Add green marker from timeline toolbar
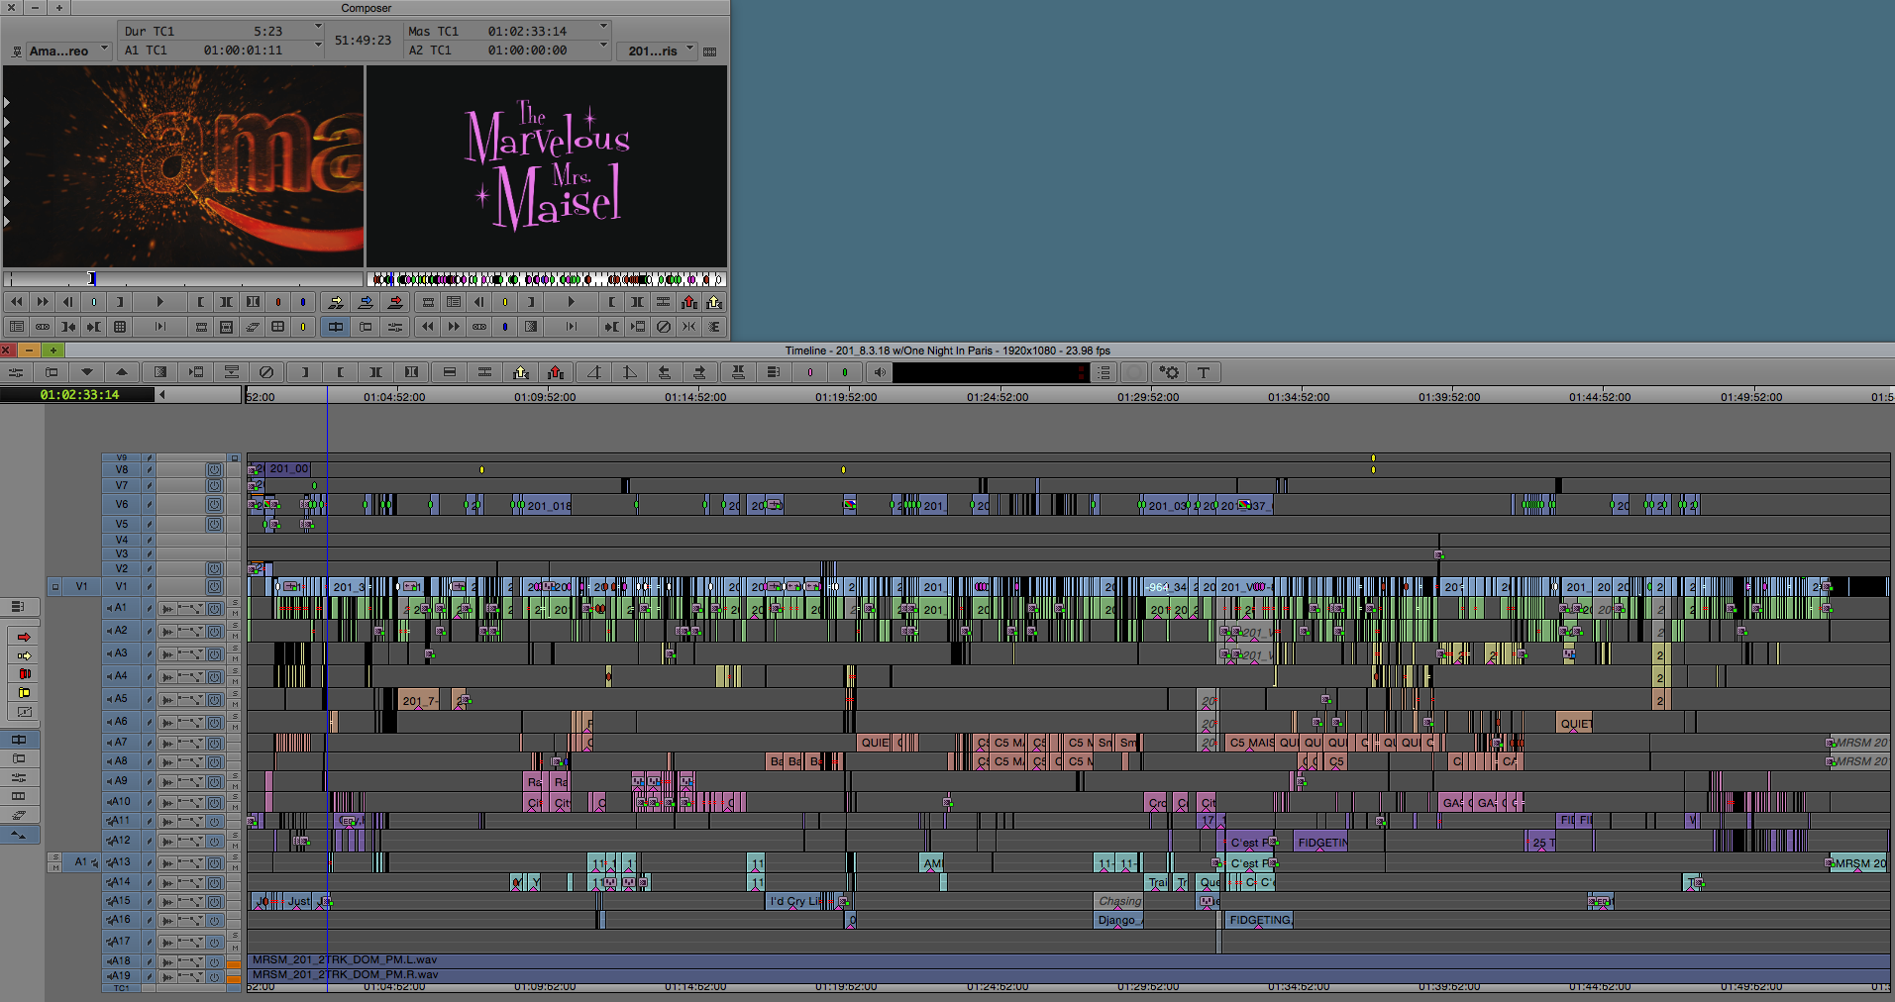1895x1002 pixels. [845, 372]
